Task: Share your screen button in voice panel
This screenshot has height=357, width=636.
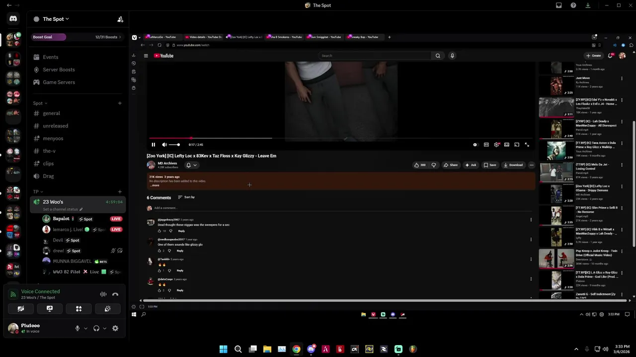Action: (x=50, y=309)
